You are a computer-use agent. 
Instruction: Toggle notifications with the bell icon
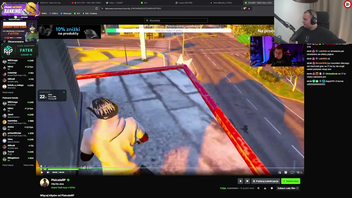coord(240,181)
